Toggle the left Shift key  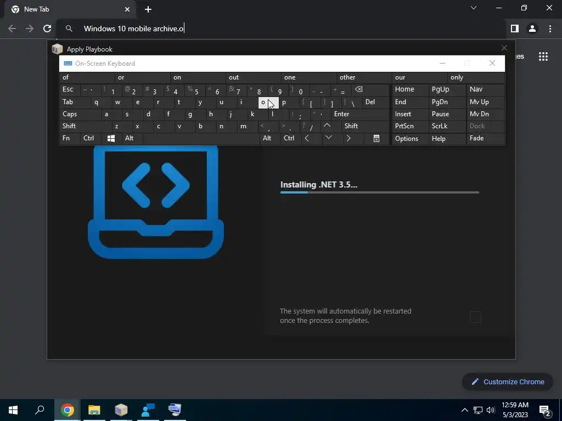(85, 126)
